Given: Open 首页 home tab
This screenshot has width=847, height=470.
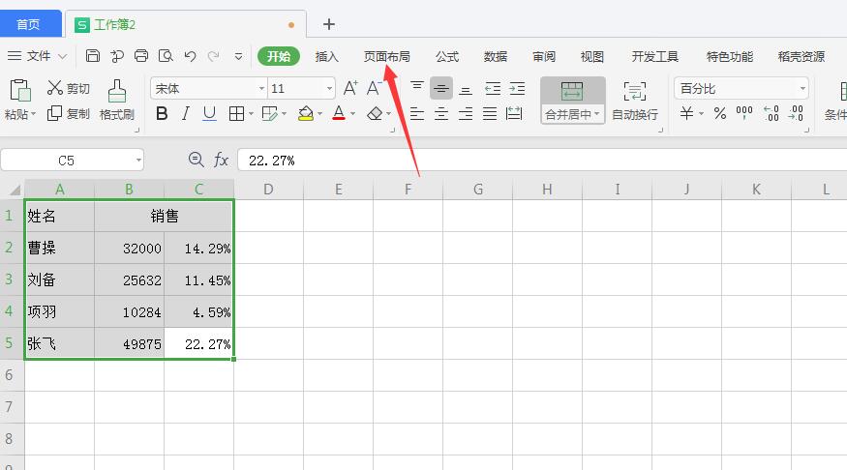Looking at the screenshot, I should [x=29, y=24].
